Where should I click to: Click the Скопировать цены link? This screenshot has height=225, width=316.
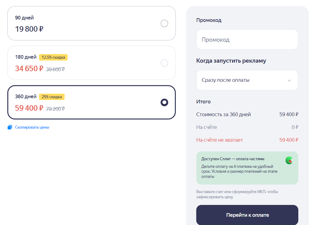click(x=32, y=127)
